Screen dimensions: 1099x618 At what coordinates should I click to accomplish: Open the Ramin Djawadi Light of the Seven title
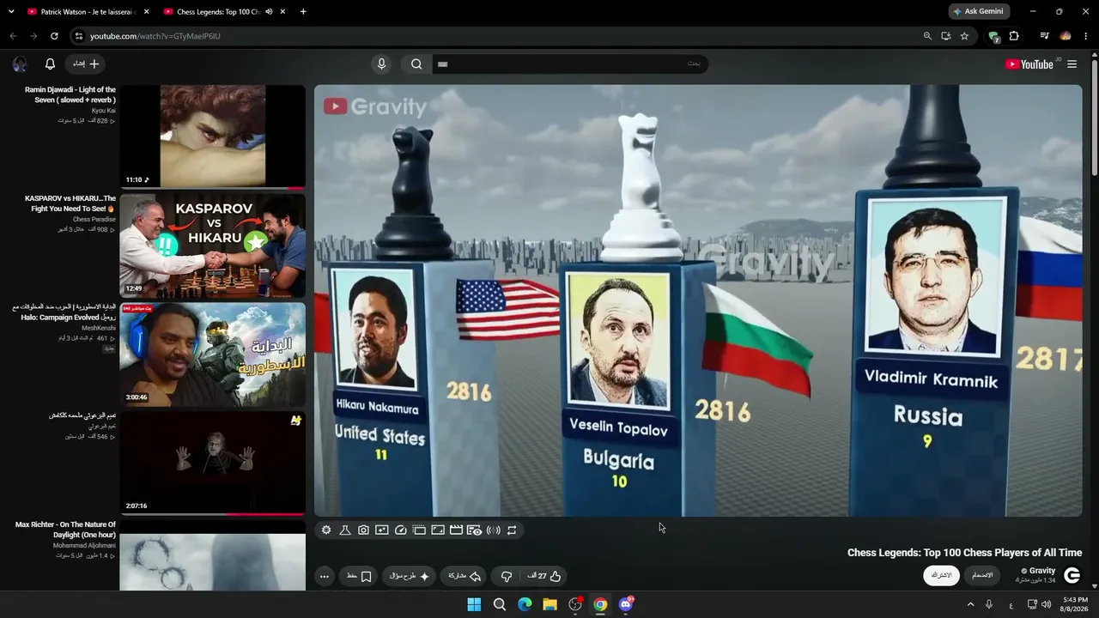pos(70,94)
